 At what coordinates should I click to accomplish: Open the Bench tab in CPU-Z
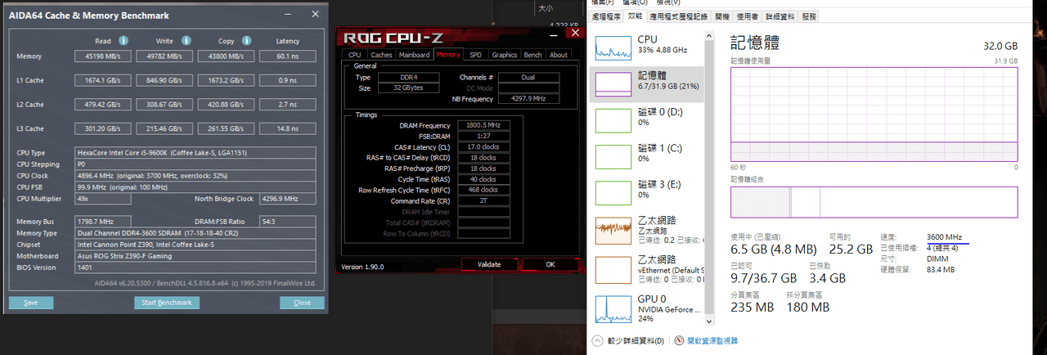533,55
